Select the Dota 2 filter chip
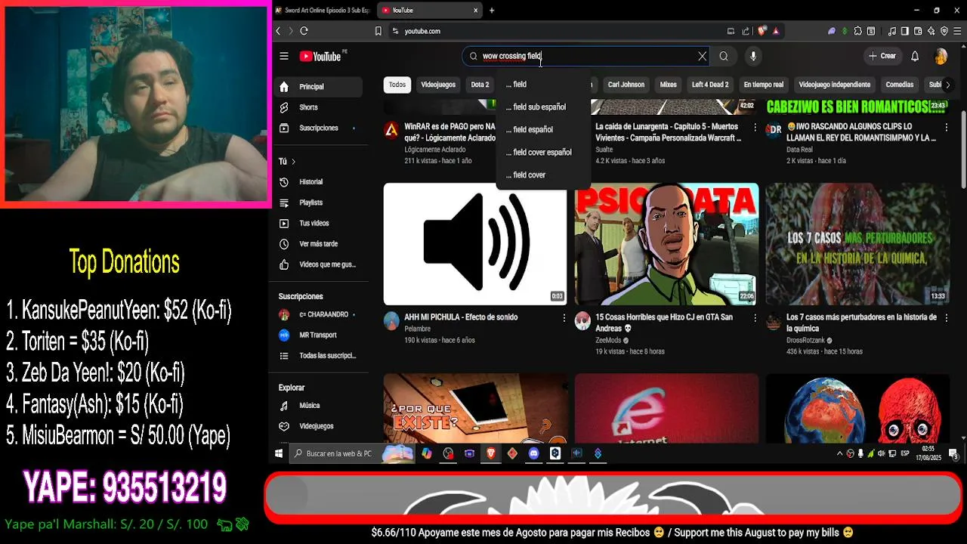This screenshot has height=544, width=967. point(480,85)
